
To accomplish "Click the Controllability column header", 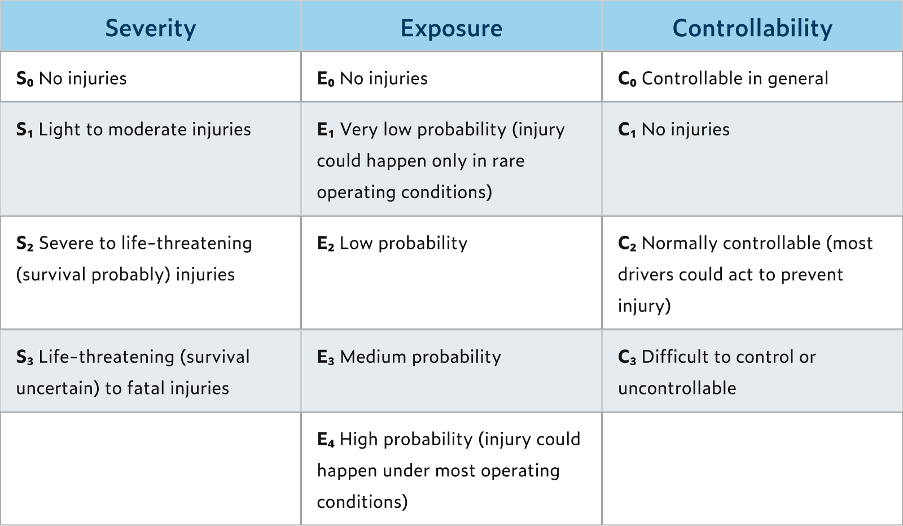I will click(x=752, y=28).
